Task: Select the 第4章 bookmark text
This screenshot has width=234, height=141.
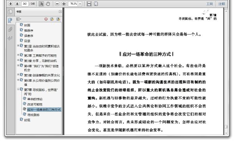Action: pyautogui.click(x=41, y=68)
